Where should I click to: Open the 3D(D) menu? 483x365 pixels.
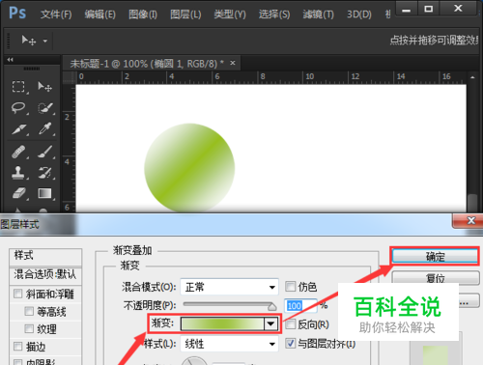tap(359, 14)
